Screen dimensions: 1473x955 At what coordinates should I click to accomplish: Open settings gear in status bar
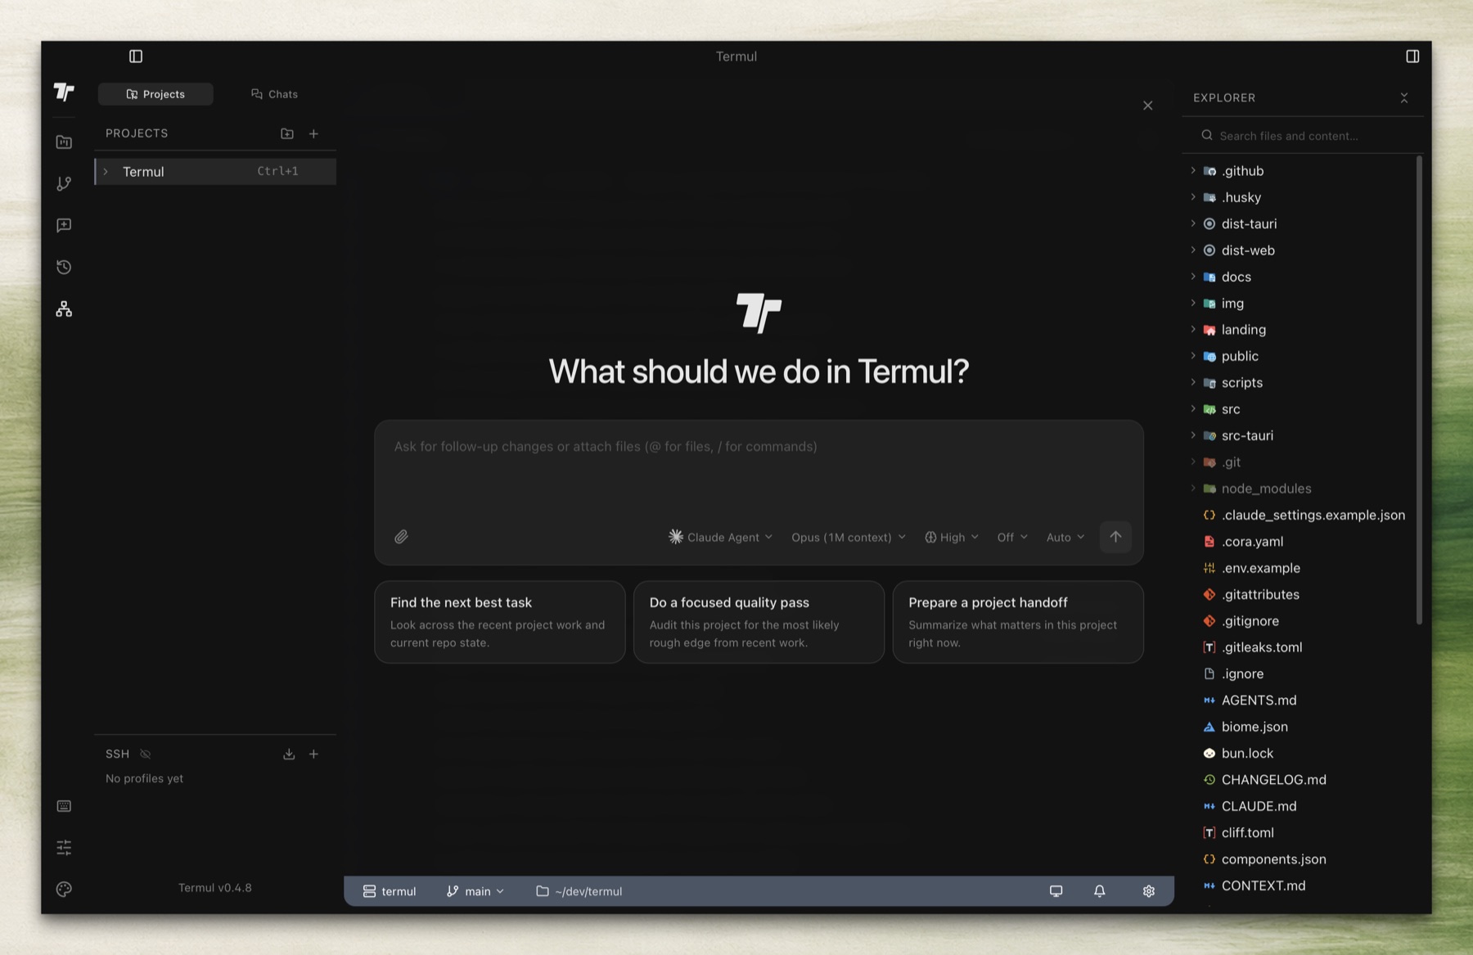[x=1149, y=891]
